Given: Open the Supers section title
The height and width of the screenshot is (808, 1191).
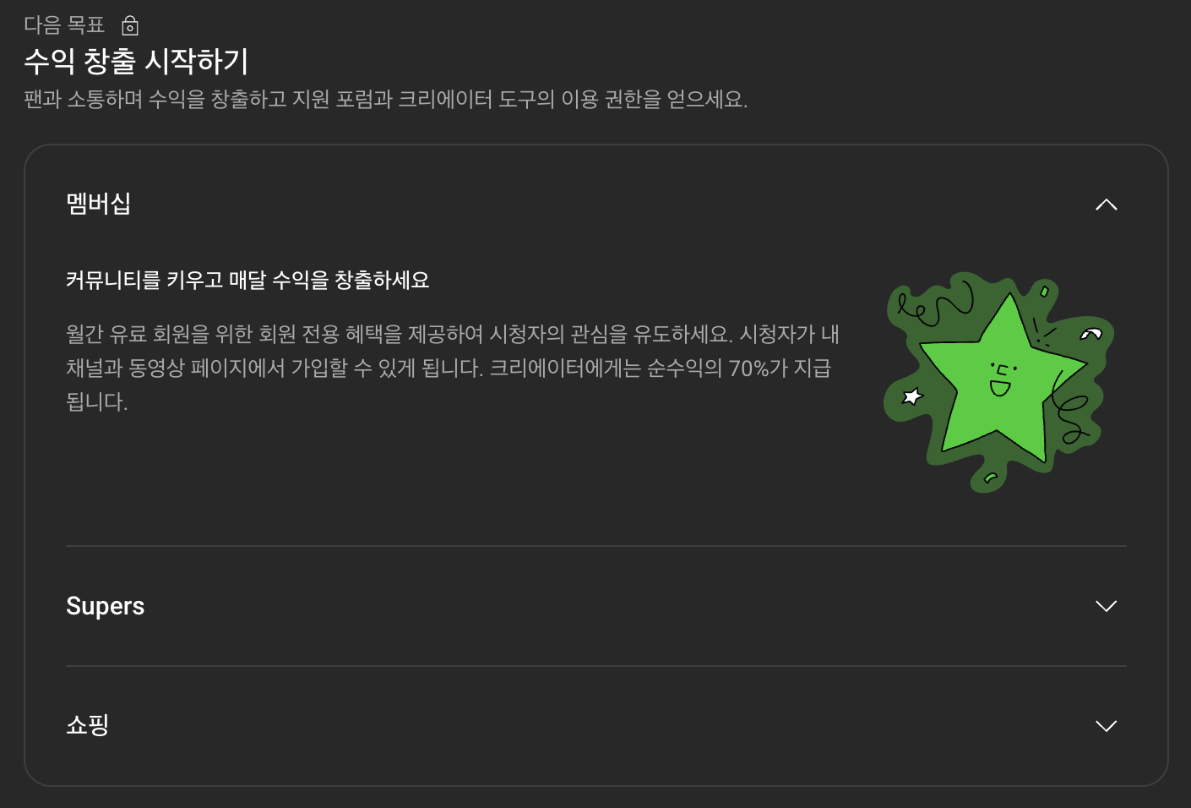Looking at the screenshot, I should coord(106,606).
